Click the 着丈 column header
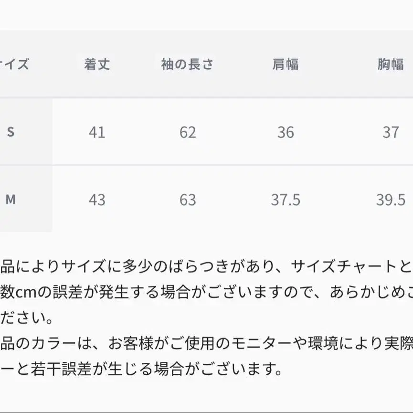 97,64
